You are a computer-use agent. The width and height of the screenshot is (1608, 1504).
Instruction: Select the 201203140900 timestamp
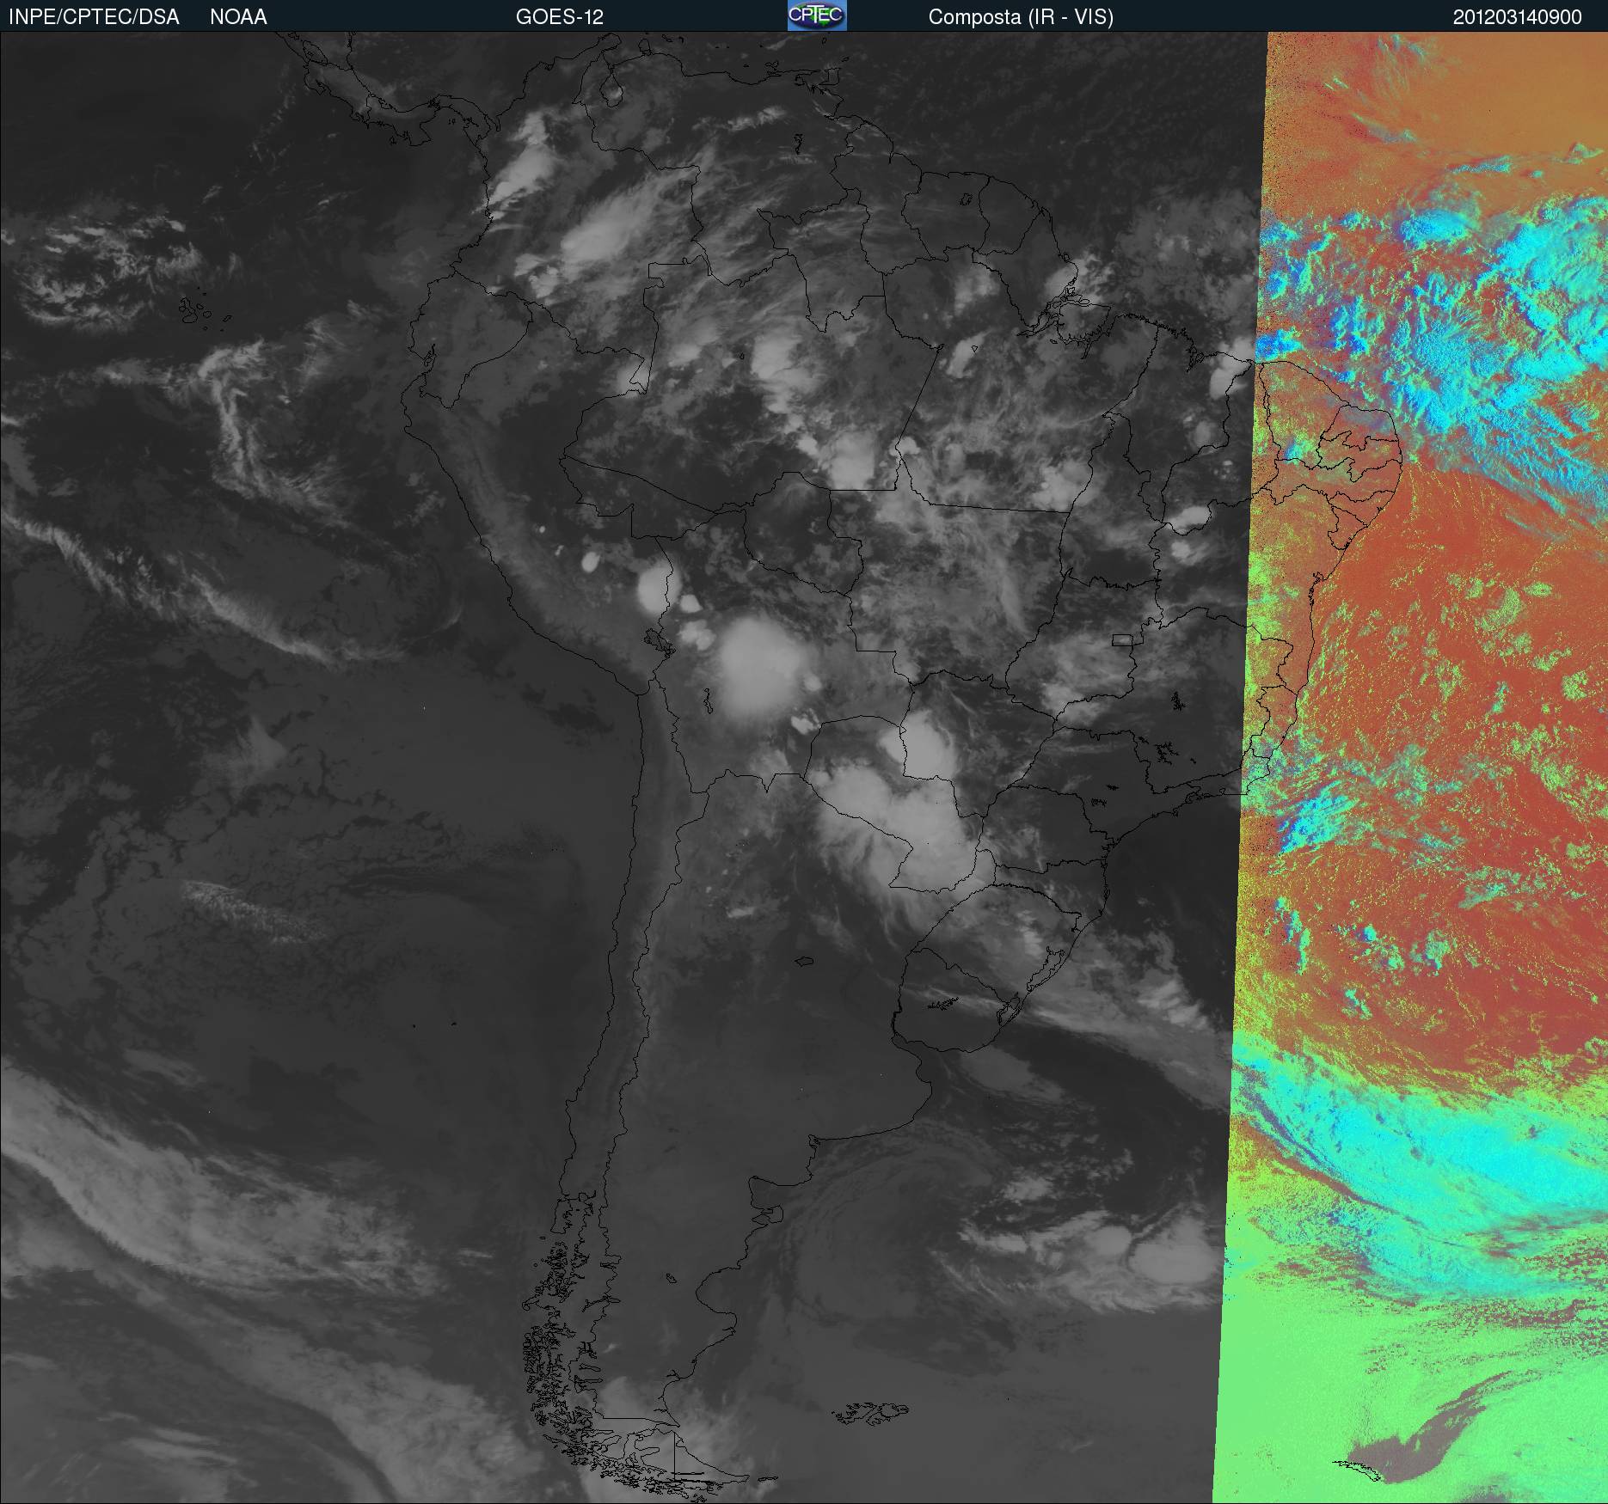click(1517, 17)
